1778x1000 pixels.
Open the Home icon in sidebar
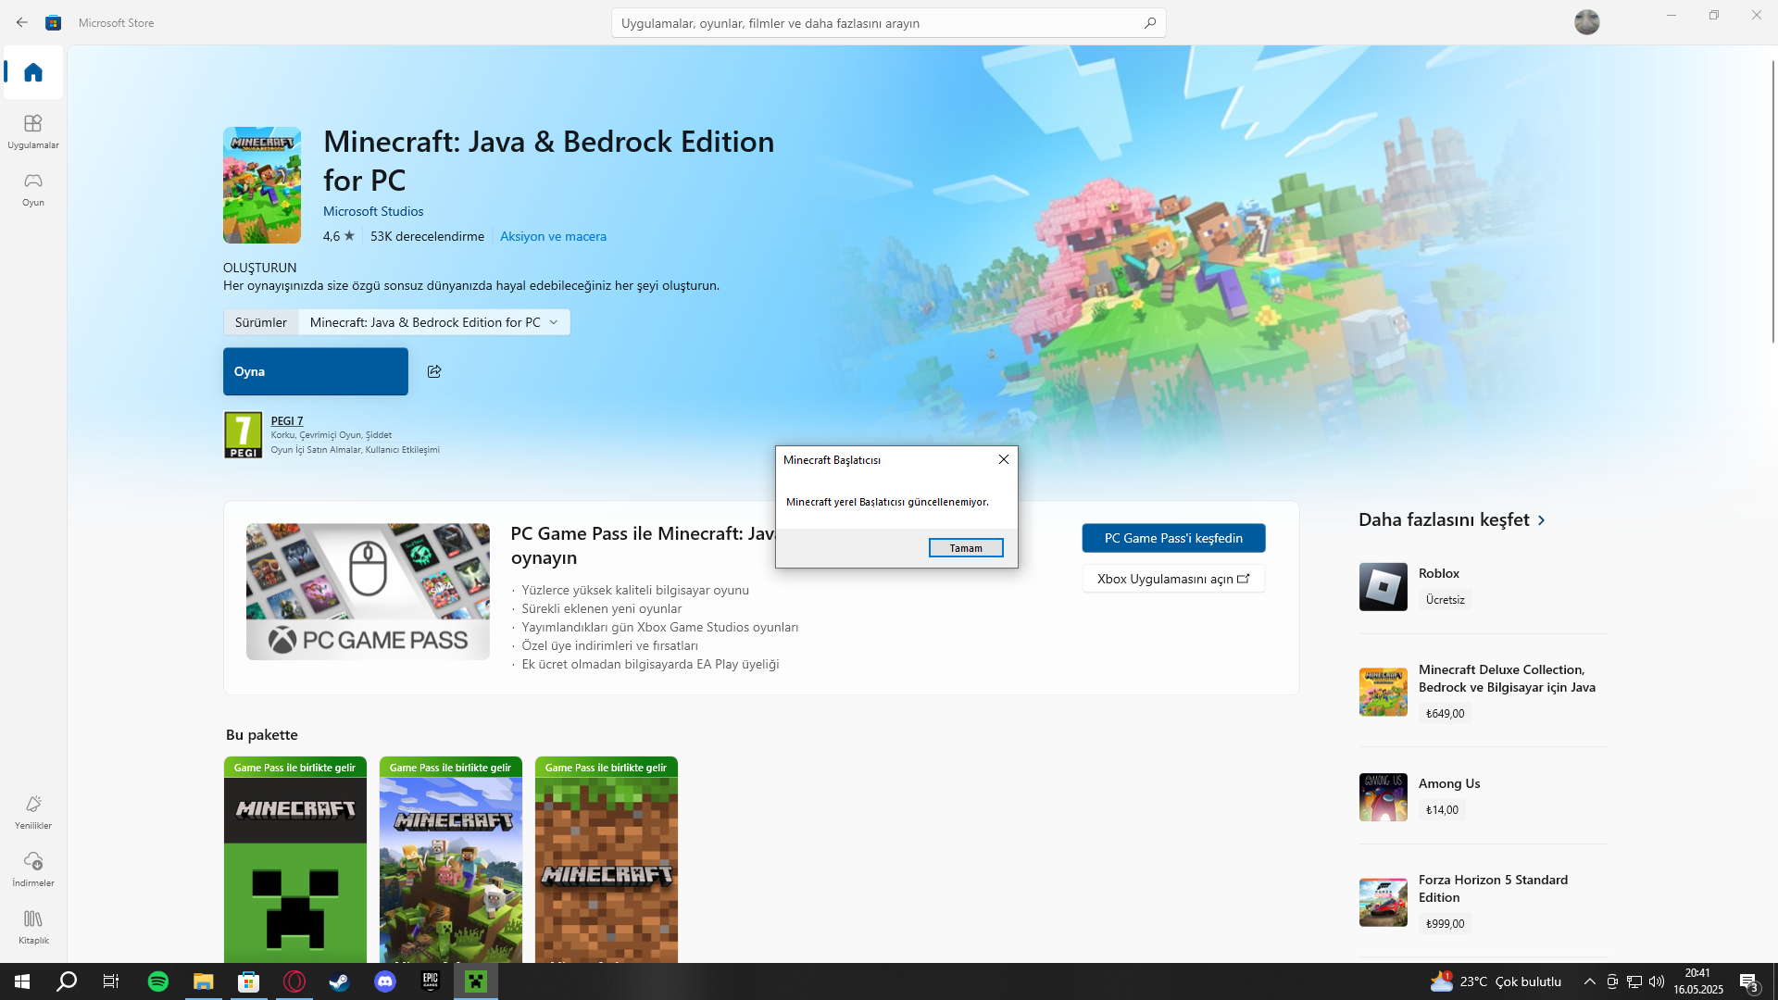point(33,72)
